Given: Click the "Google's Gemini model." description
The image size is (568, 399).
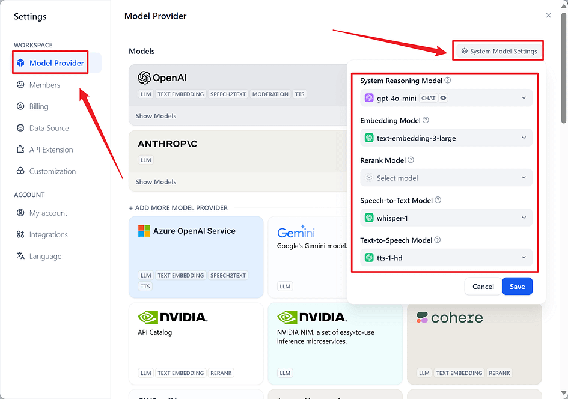Looking at the screenshot, I should [312, 246].
